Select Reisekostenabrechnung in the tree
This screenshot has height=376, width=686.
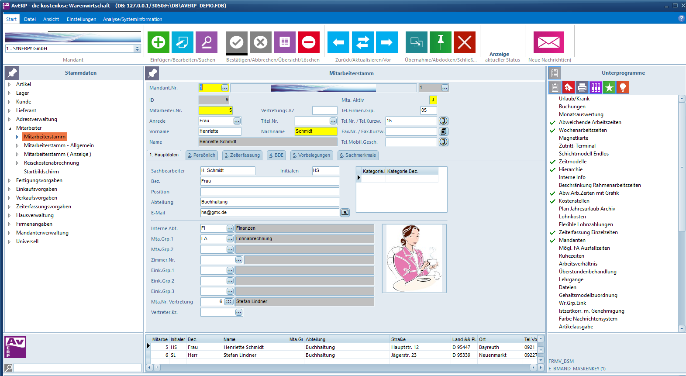pyautogui.click(x=51, y=163)
